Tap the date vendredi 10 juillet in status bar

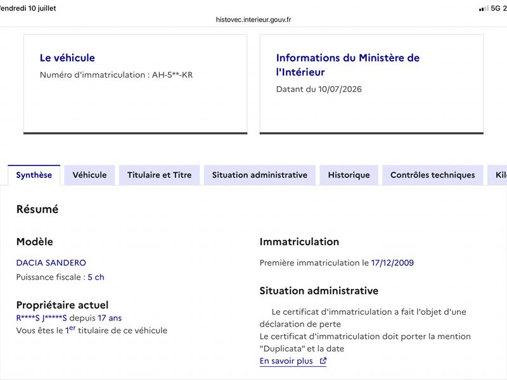point(28,8)
